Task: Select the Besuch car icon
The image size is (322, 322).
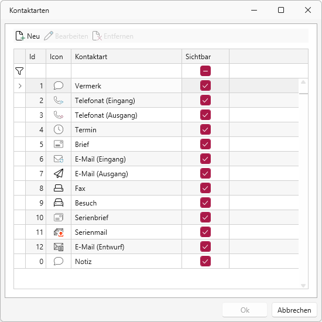Action: click(x=59, y=203)
